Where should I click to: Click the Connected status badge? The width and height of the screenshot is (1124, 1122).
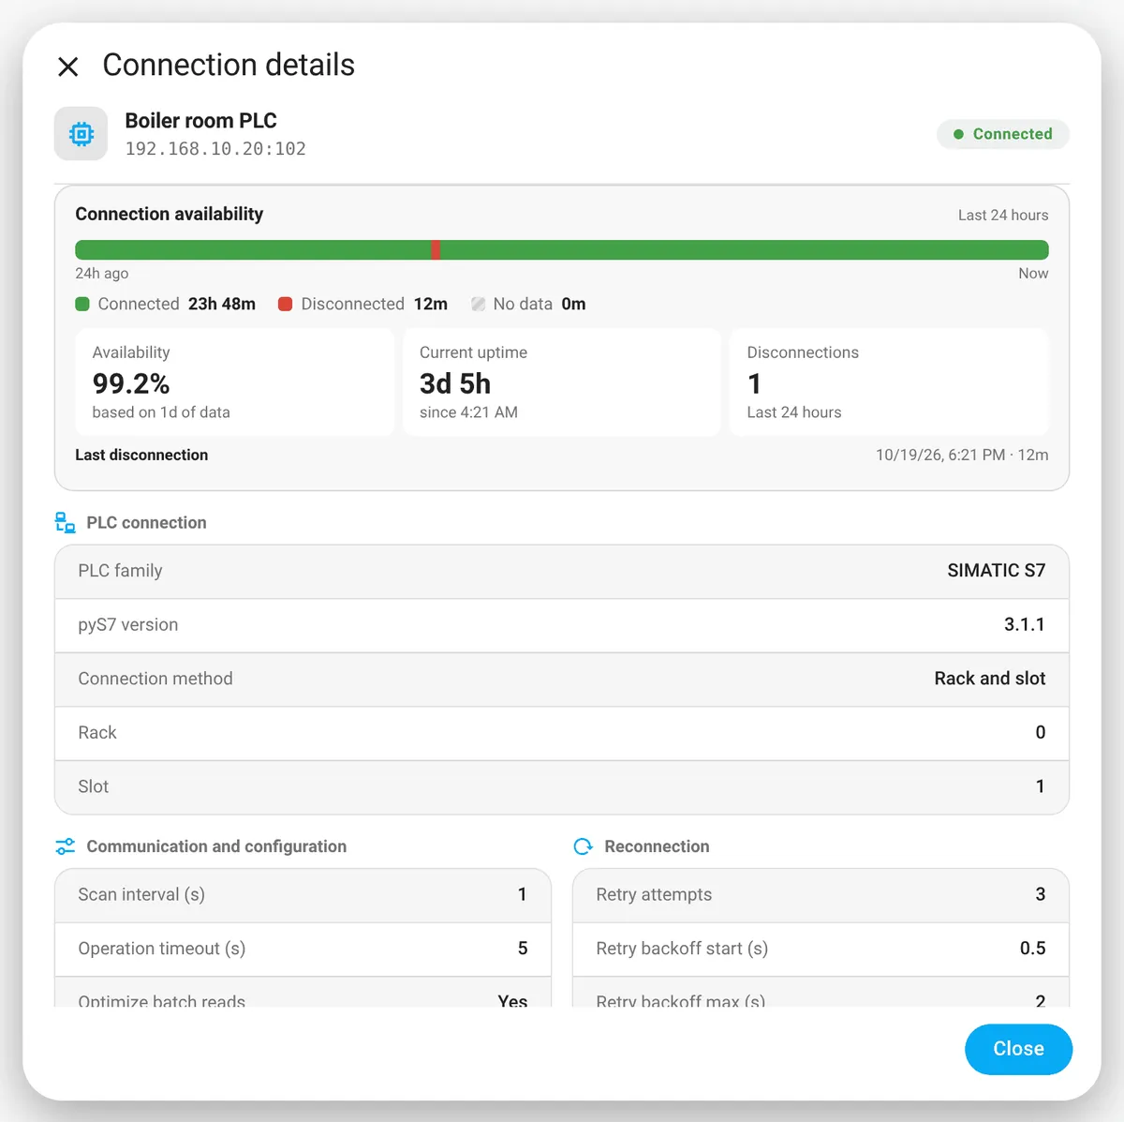(x=1003, y=134)
